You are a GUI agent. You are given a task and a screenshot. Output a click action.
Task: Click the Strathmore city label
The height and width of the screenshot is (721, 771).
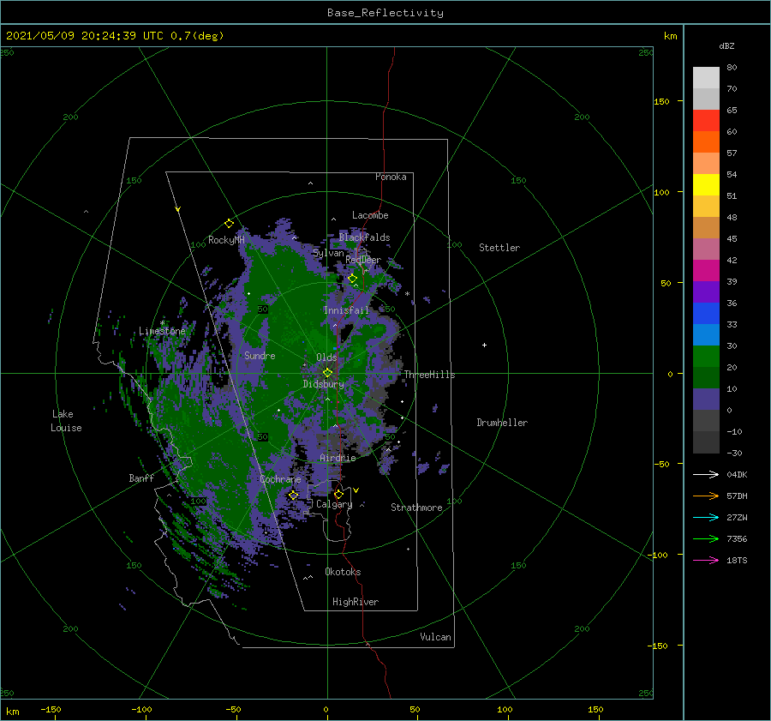click(416, 508)
